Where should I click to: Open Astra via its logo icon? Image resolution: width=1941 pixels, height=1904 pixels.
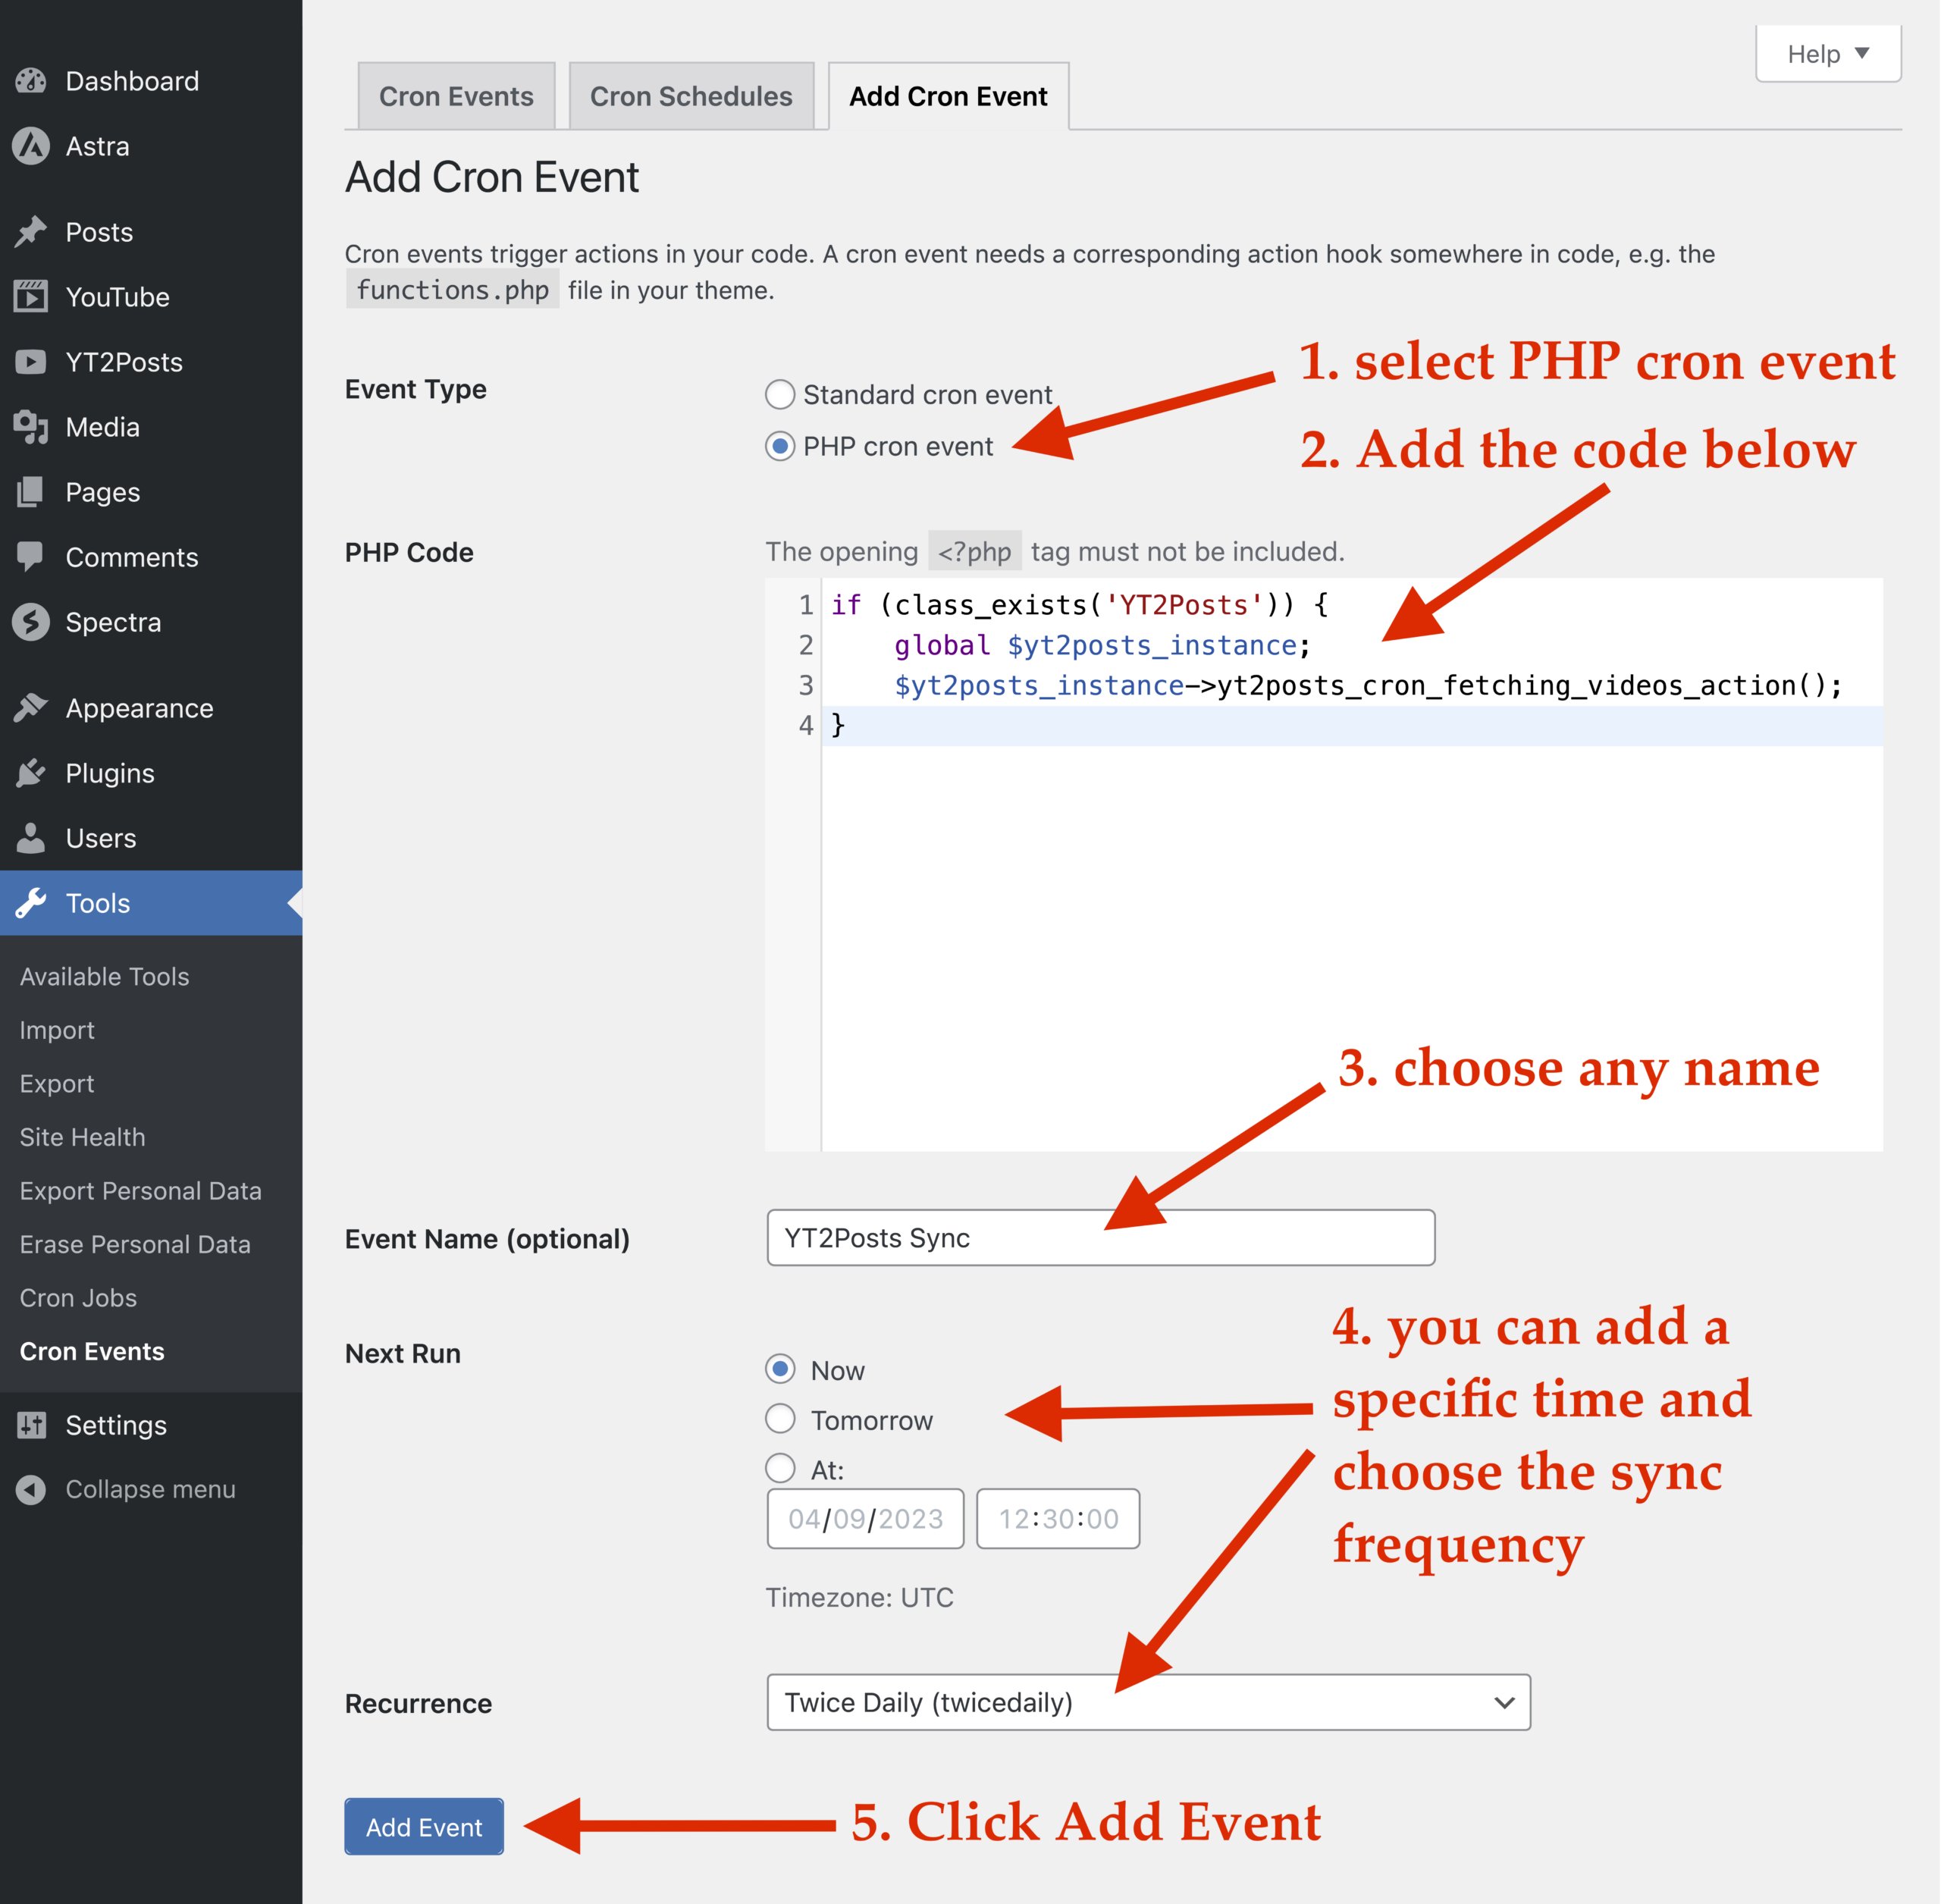31,146
